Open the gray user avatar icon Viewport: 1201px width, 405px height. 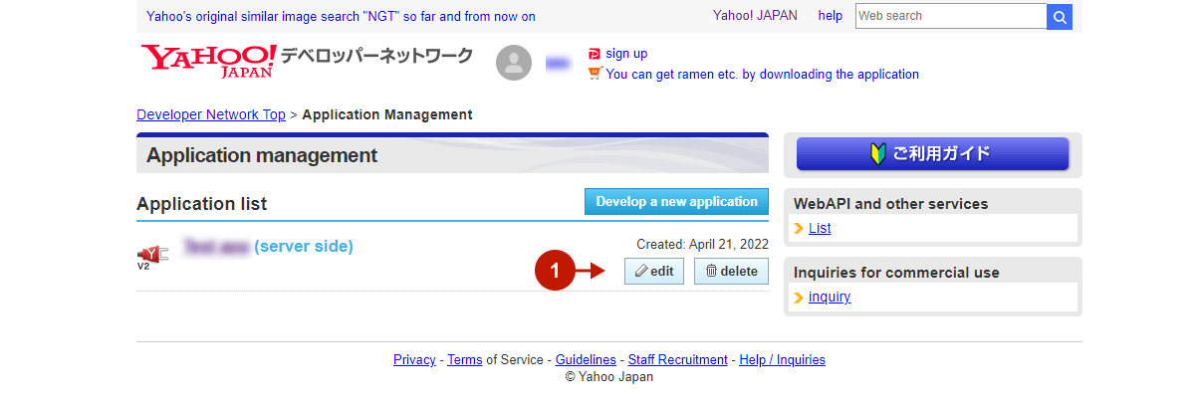(514, 64)
